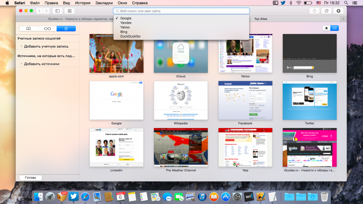Open App Store icon in the dock
Screen dimensions: 363x204
point(225,197)
